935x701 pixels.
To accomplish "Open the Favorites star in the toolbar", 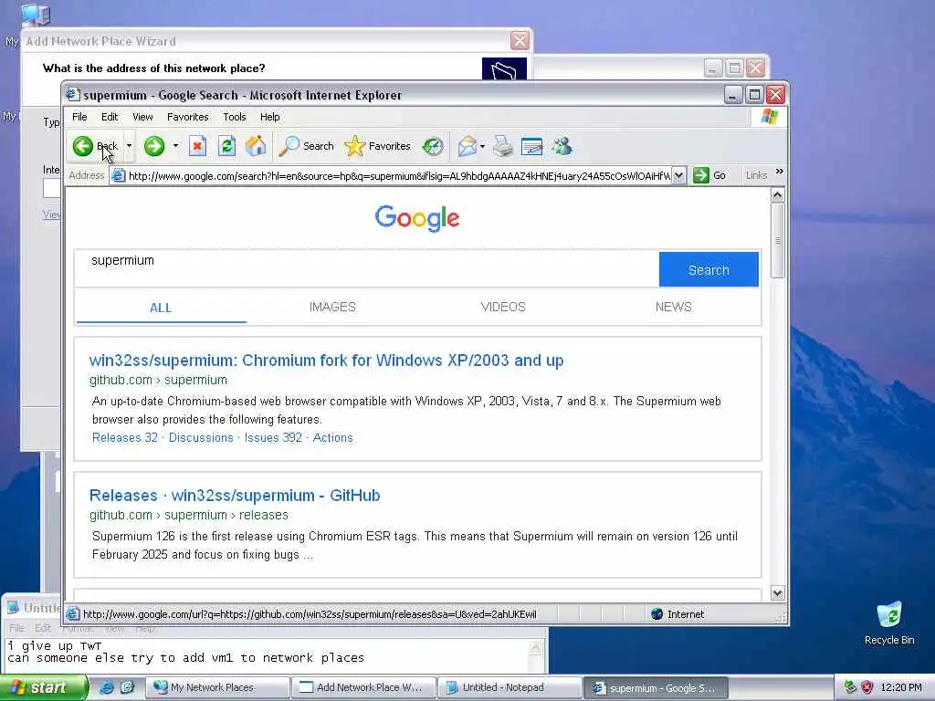I will coord(377,146).
